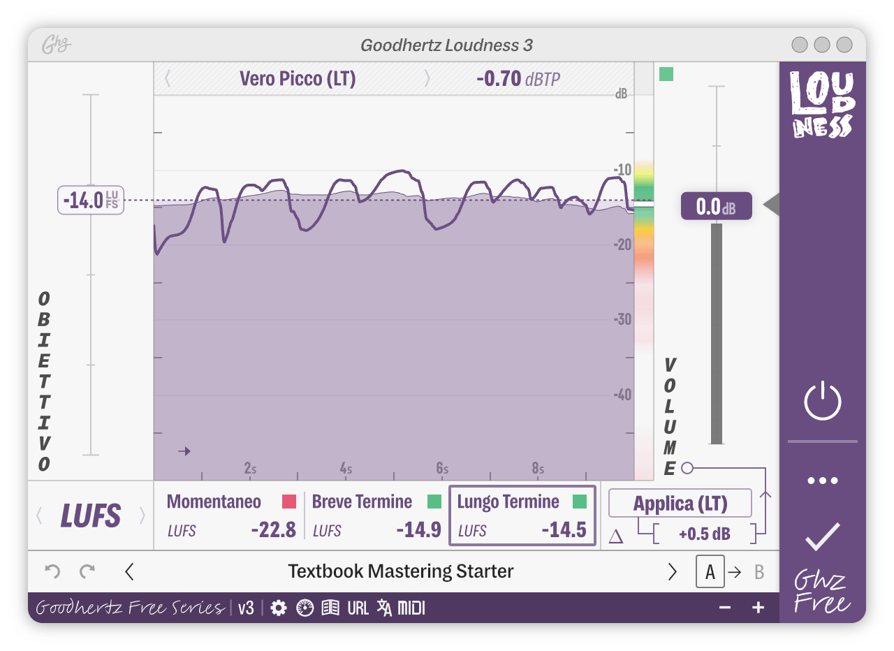The image size is (894, 651).
Task: Go to the previous preset with left chevron
Action: pos(129,572)
